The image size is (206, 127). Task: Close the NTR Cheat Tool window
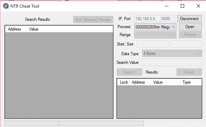pyautogui.click(x=198, y=6)
